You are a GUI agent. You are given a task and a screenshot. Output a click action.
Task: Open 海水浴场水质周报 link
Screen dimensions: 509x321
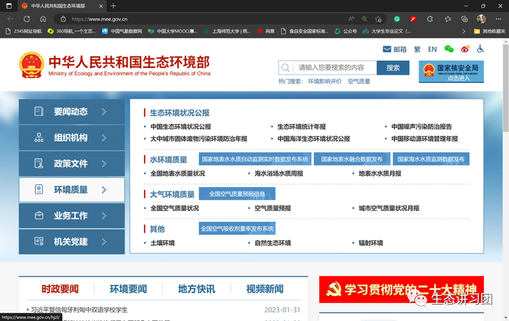(278, 173)
